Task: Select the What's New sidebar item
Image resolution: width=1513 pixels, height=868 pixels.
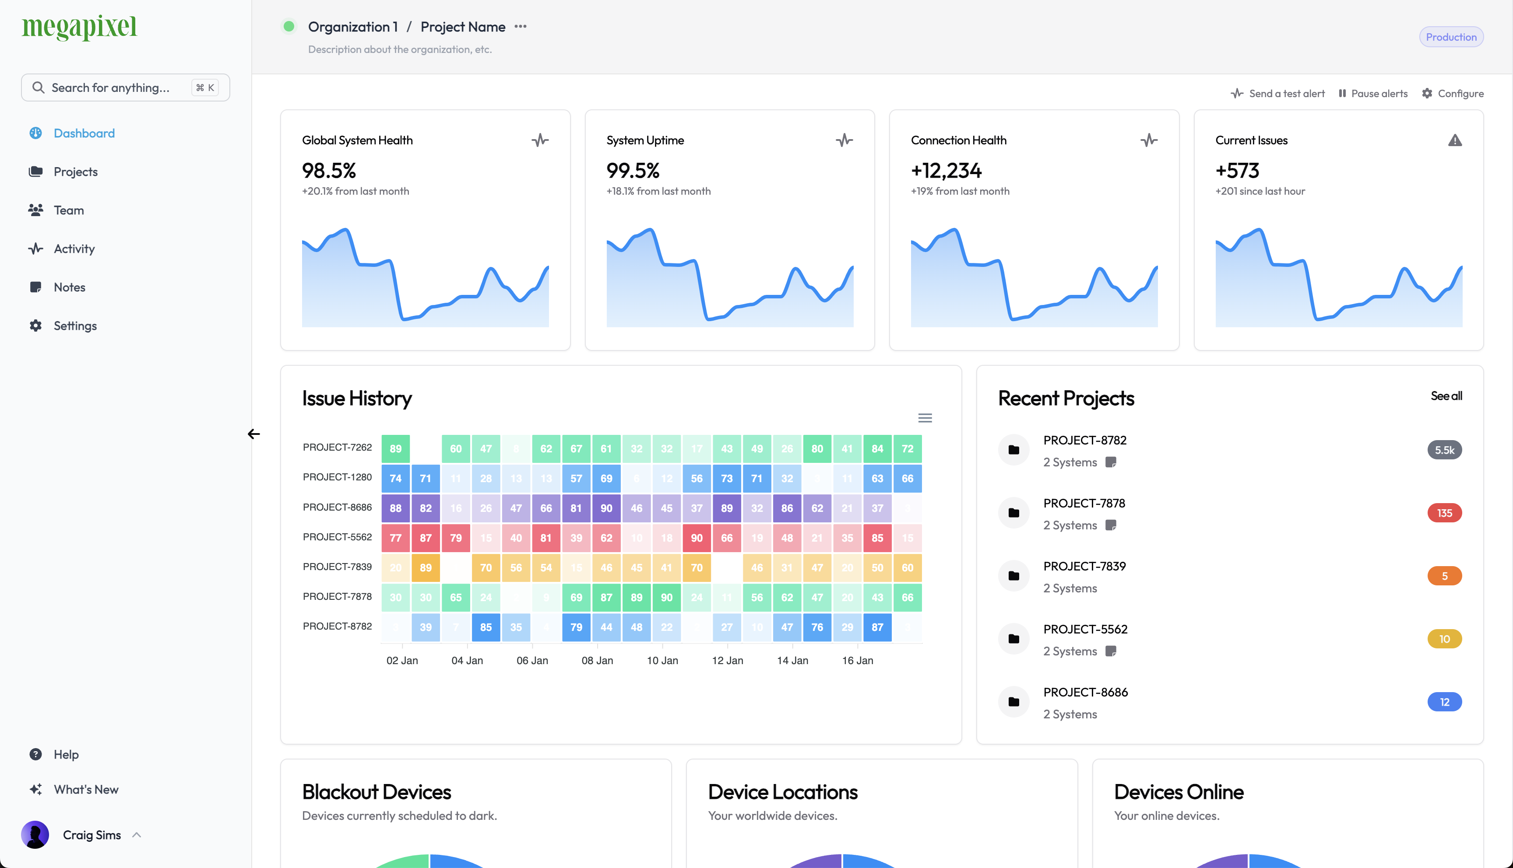Action: (x=86, y=789)
